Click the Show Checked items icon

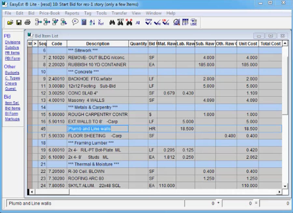148,22
